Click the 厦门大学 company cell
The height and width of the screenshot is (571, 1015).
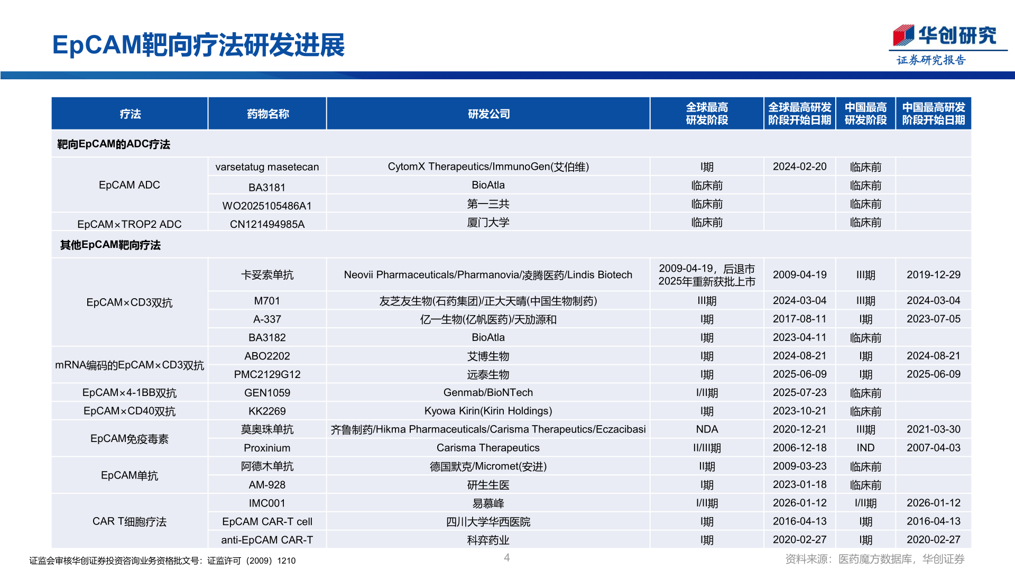coord(488,222)
